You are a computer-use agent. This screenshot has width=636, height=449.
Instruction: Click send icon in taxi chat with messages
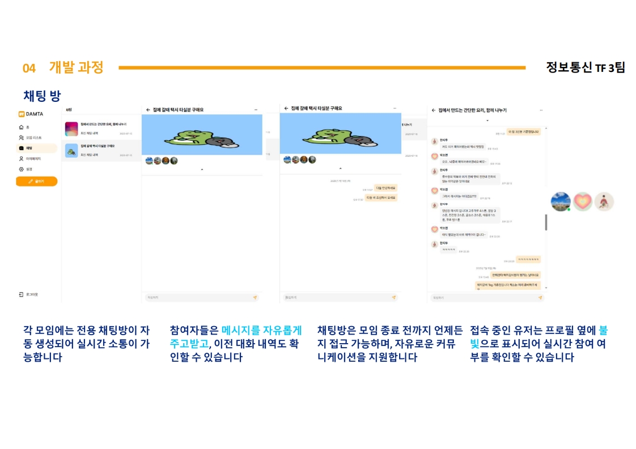393,297
